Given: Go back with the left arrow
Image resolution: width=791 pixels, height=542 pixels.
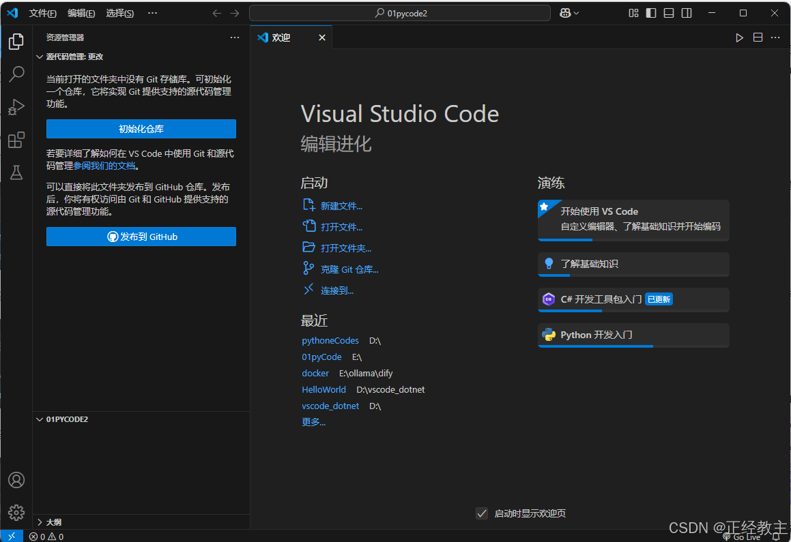Looking at the screenshot, I should 217,13.
